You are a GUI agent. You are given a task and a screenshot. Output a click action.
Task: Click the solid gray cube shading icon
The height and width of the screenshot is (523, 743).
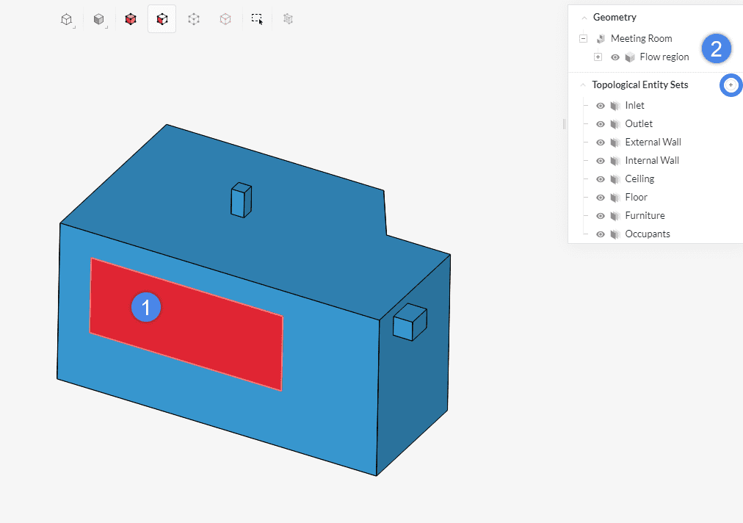point(99,19)
